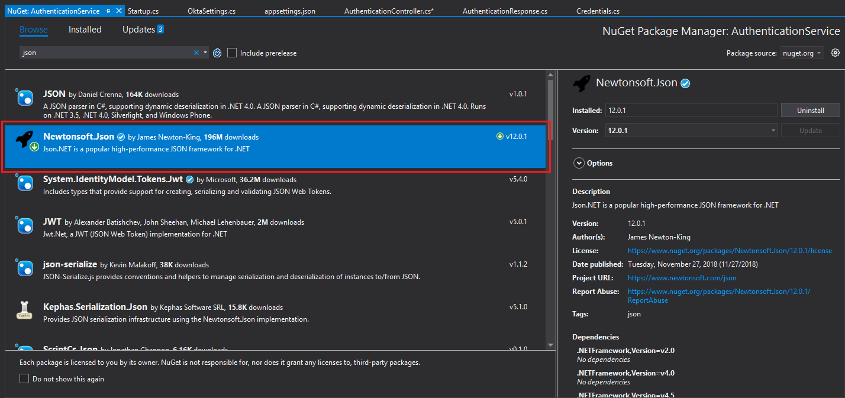This screenshot has height=398, width=845.
Task: Expand the Options section
Action: tap(578, 163)
